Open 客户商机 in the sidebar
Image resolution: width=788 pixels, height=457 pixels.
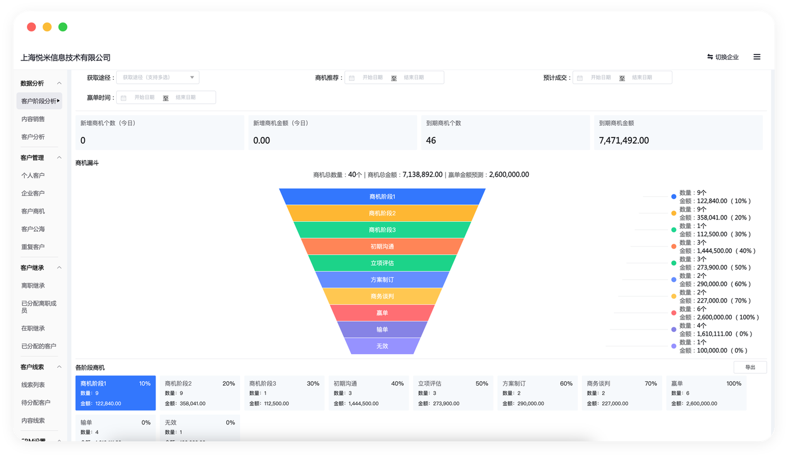pyautogui.click(x=33, y=211)
